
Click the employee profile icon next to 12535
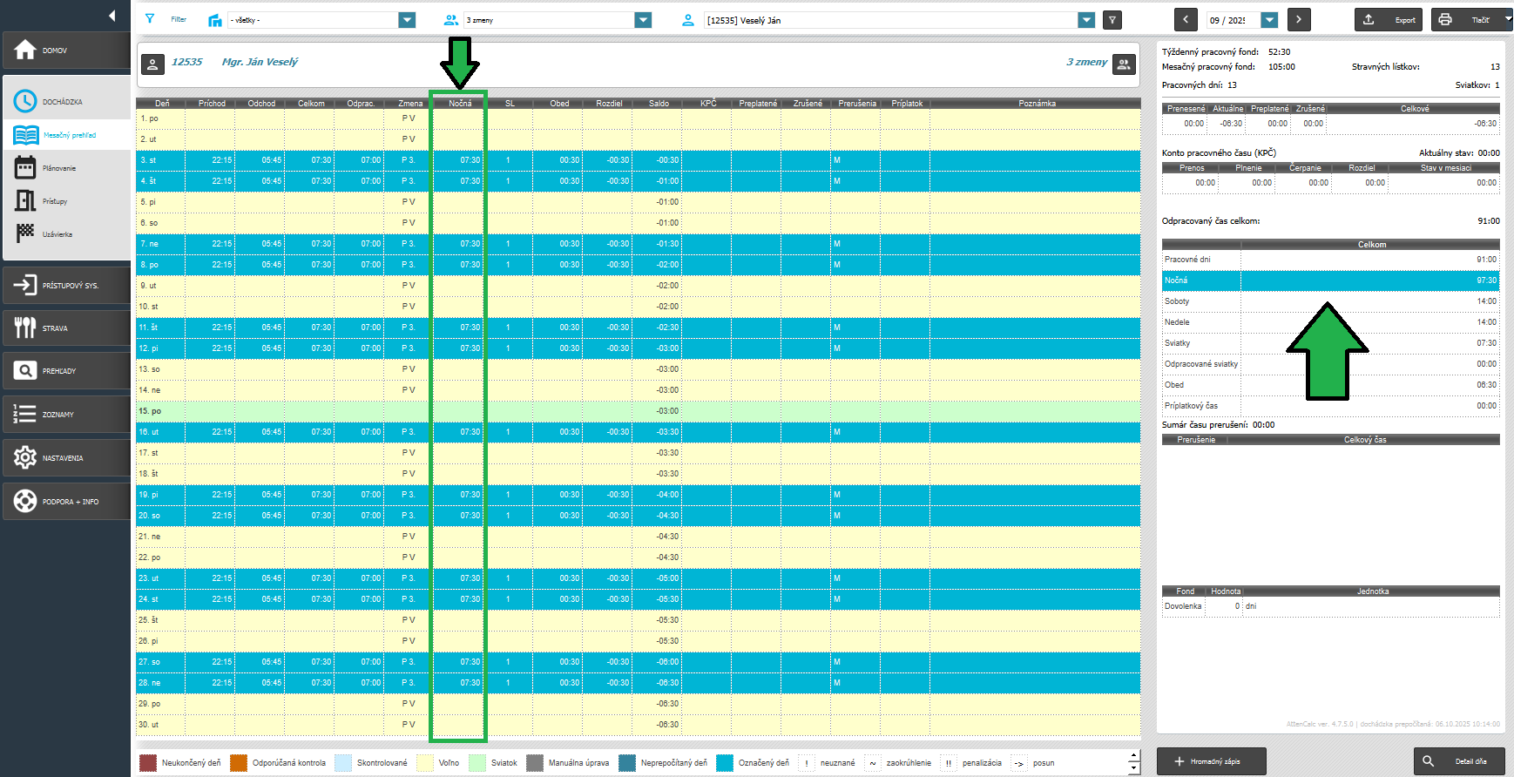click(x=152, y=64)
